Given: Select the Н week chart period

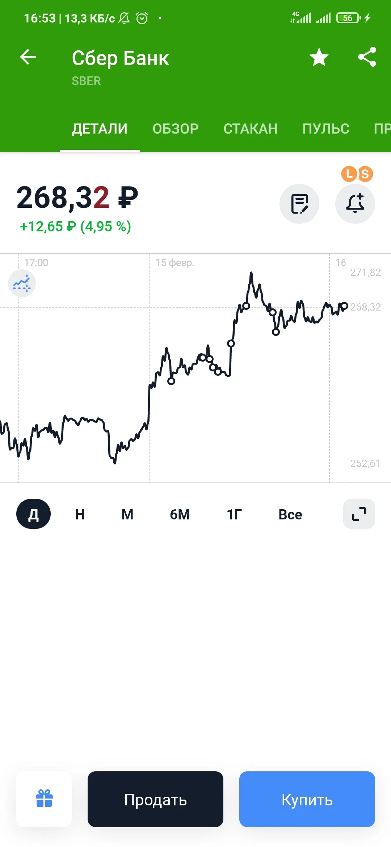Looking at the screenshot, I should coord(80,514).
